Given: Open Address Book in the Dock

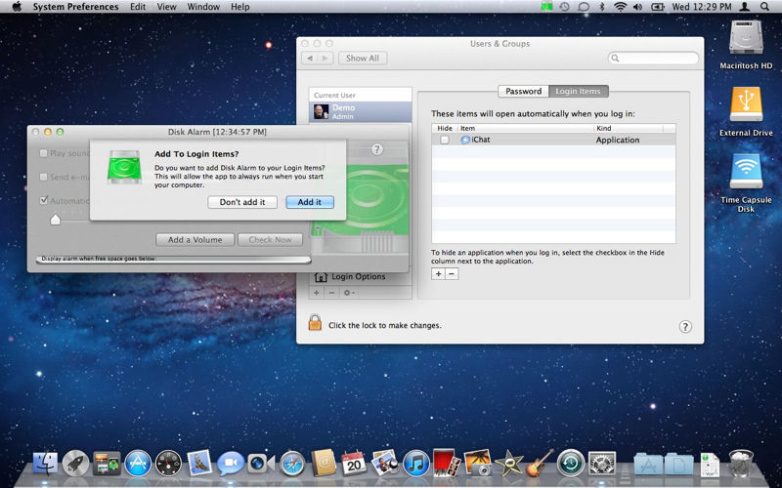Looking at the screenshot, I should [x=324, y=463].
